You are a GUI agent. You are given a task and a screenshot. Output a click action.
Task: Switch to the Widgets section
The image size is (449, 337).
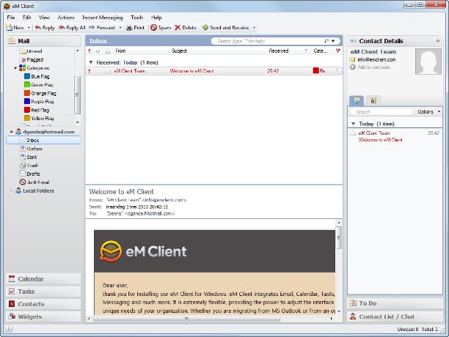(x=43, y=316)
